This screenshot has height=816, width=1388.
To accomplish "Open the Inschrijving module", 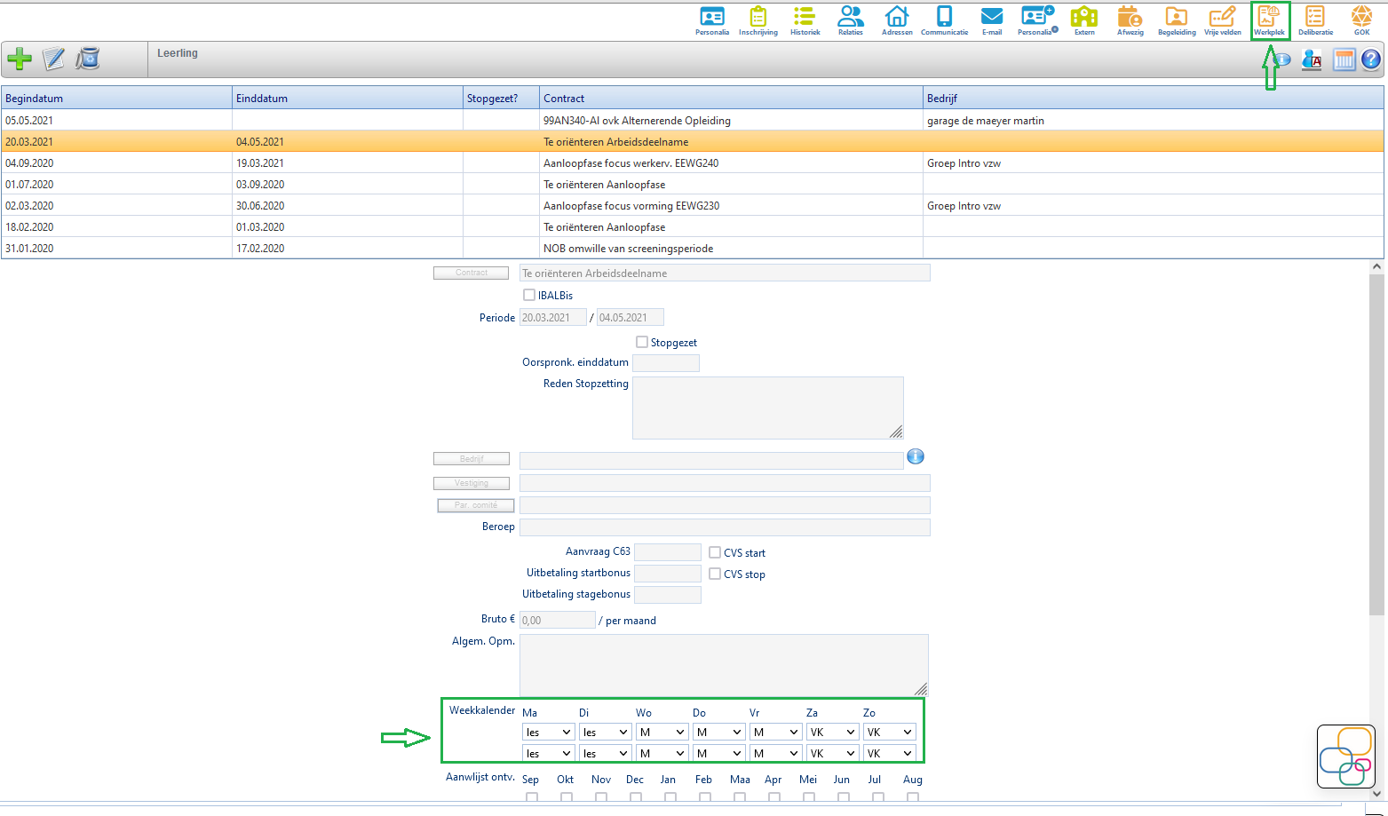I will [x=757, y=21].
